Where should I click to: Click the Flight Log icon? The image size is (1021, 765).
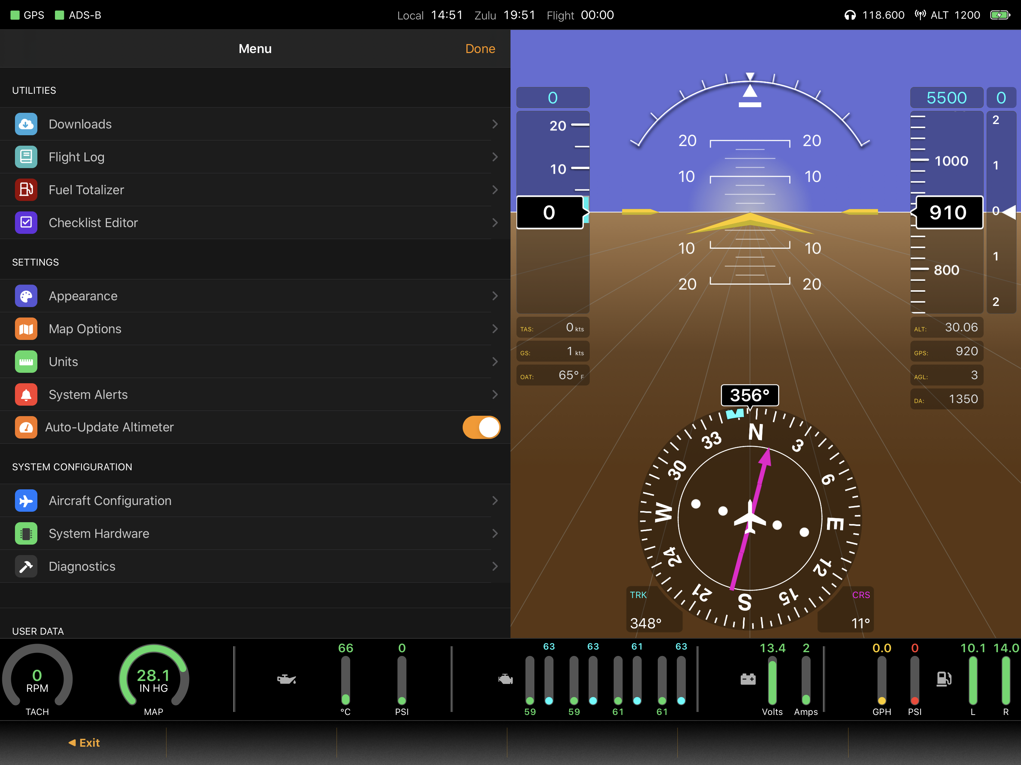tap(26, 157)
